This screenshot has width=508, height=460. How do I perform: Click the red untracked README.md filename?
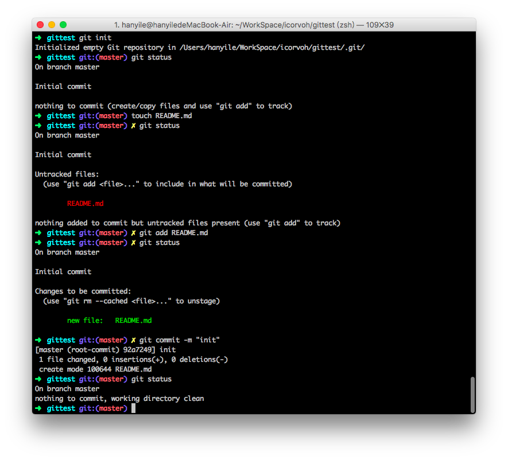[x=86, y=204]
